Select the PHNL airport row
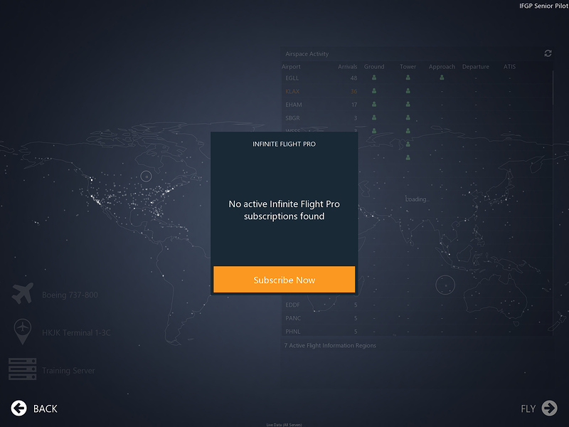 coord(417,332)
